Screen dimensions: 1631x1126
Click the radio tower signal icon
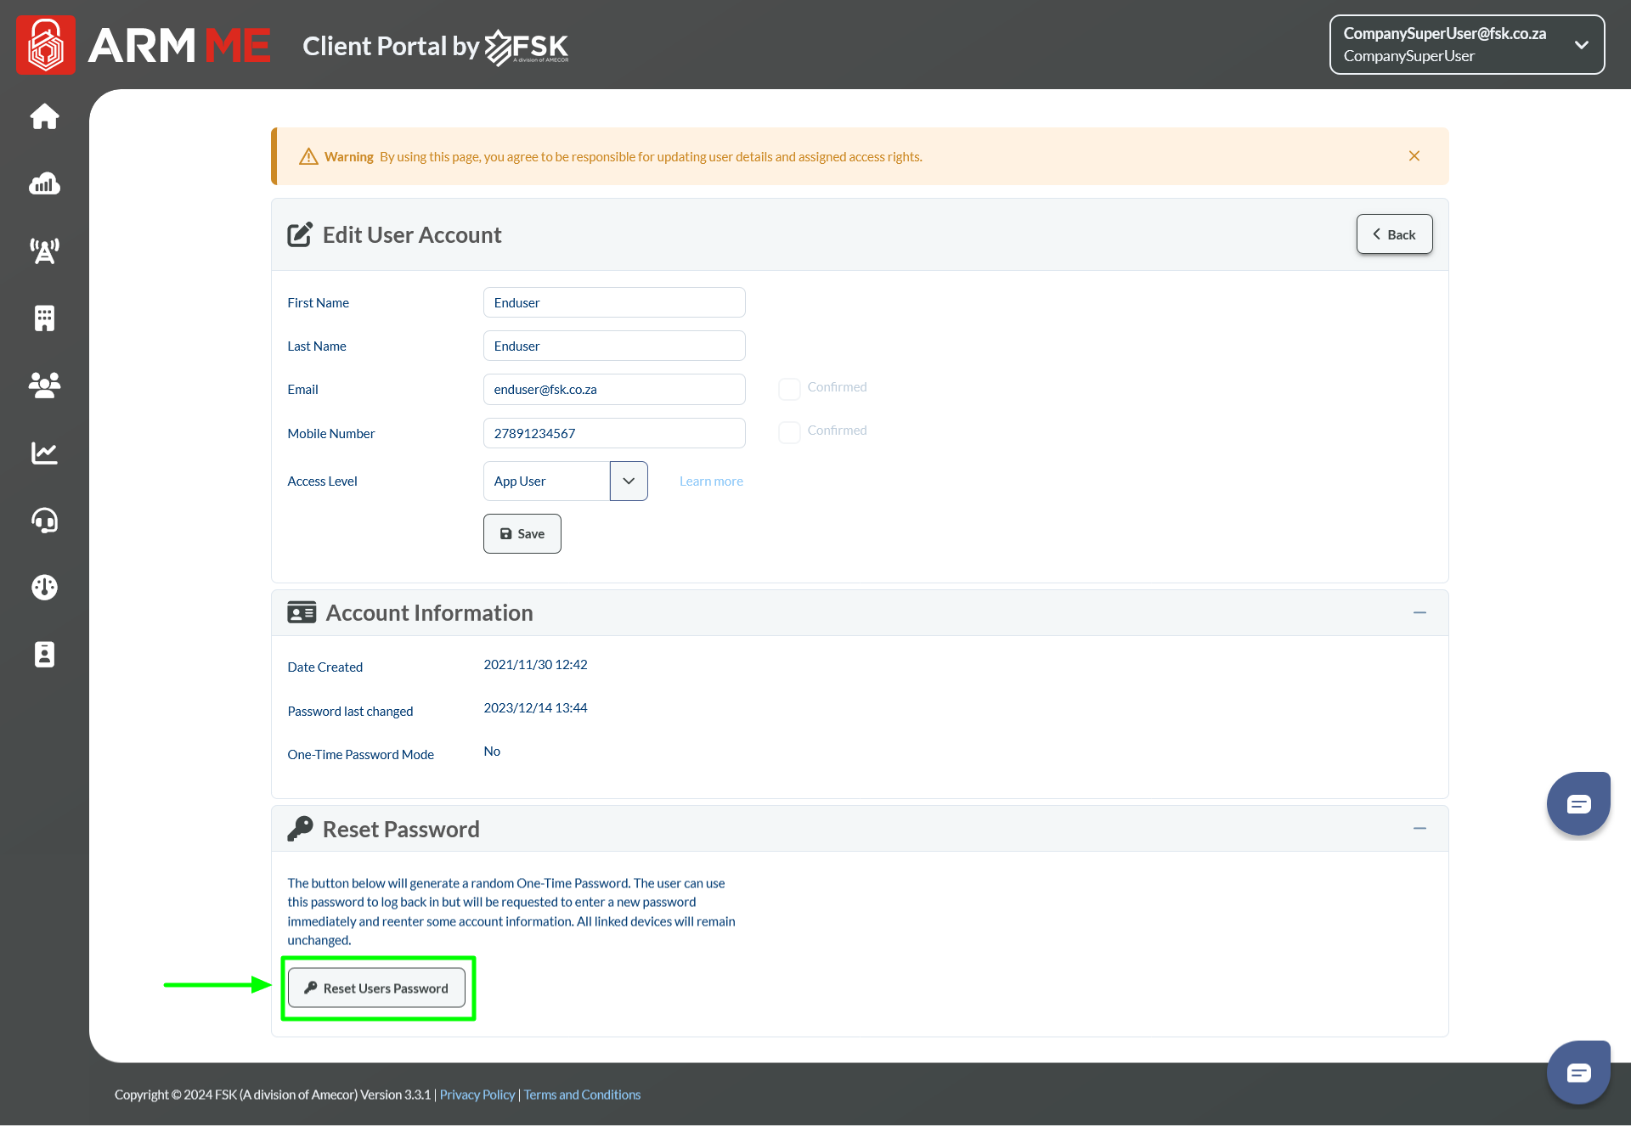(44, 251)
